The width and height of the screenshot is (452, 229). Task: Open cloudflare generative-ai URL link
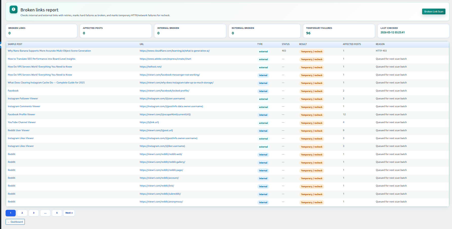coord(174,51)
